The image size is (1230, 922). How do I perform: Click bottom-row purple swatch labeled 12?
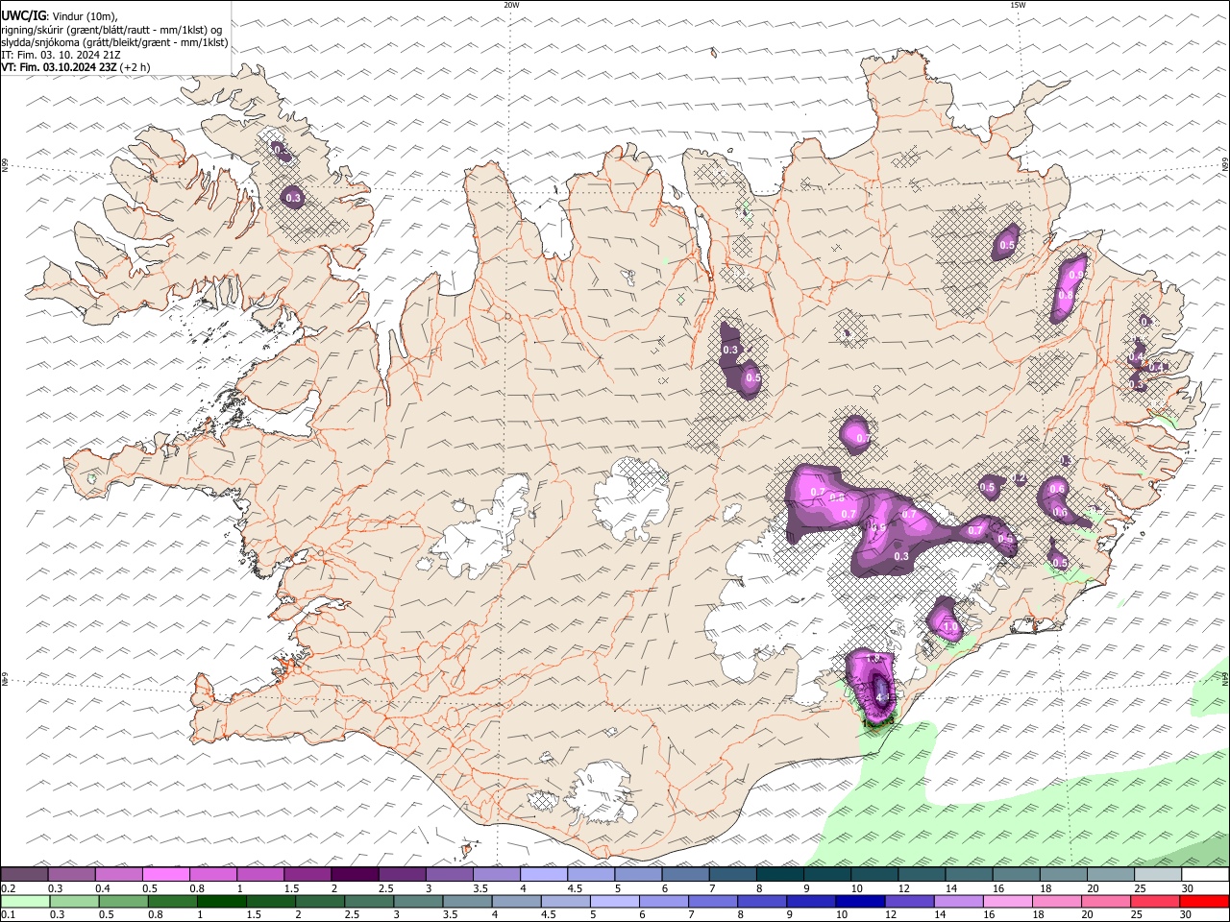909,901
